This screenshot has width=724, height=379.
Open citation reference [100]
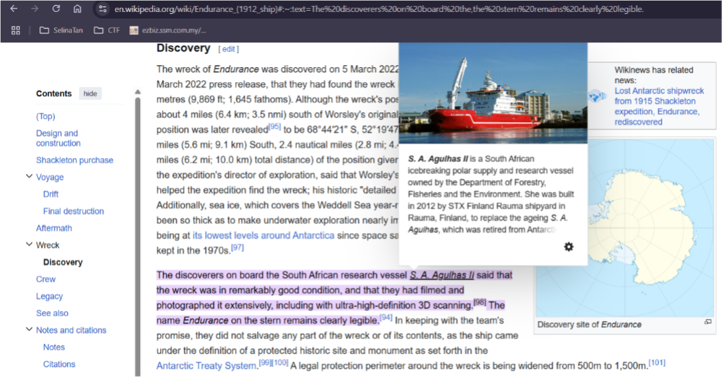pyautogui.click(x=280, y=362)
